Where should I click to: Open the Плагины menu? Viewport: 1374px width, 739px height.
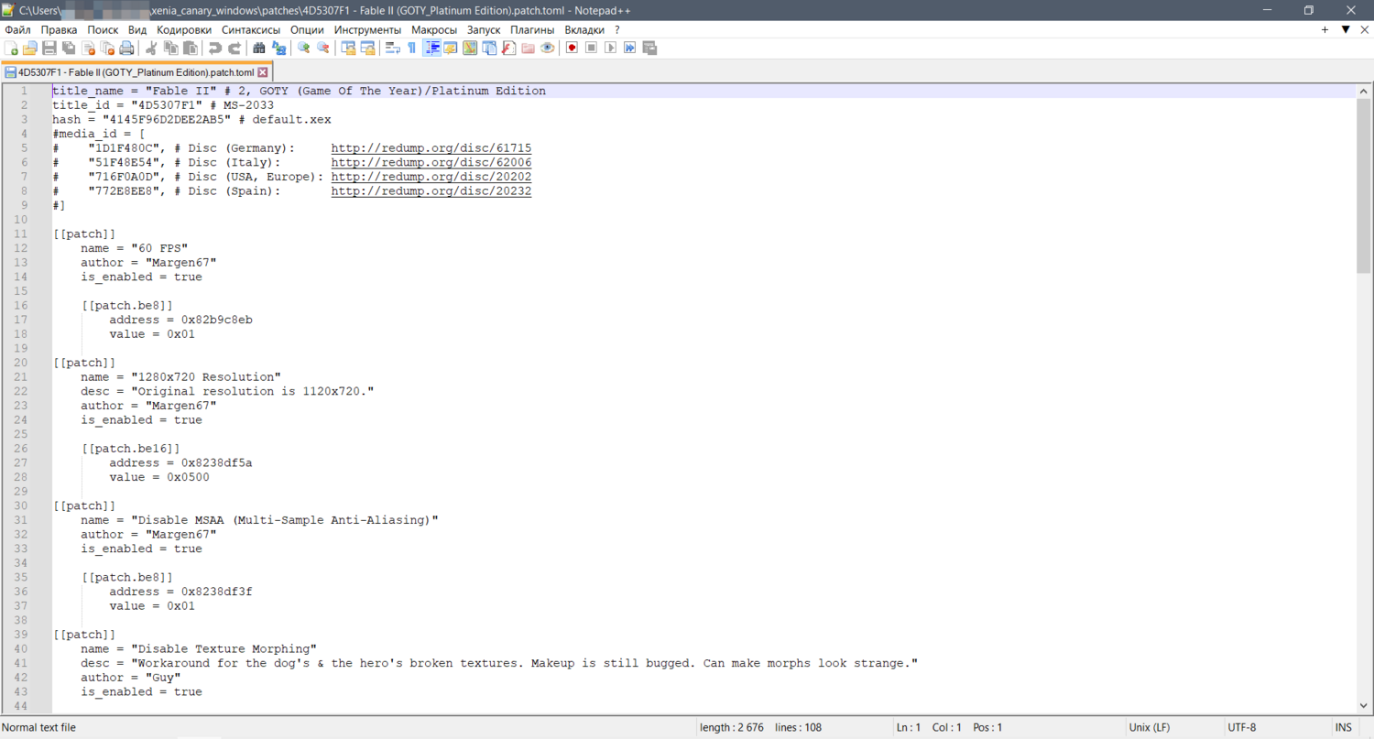[x=532, y=29]
